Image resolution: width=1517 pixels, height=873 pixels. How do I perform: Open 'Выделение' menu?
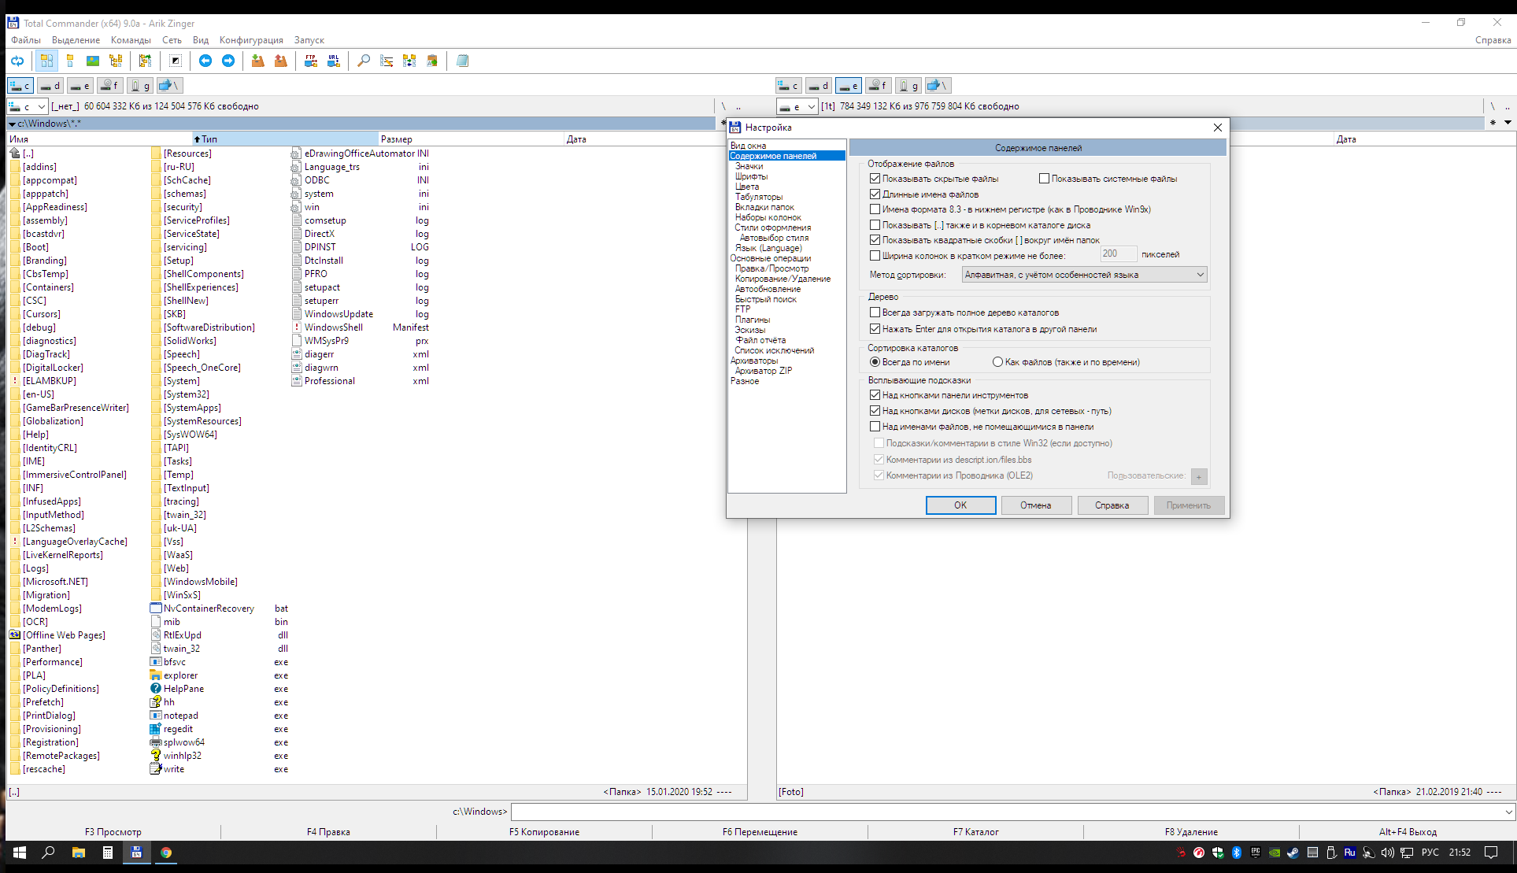tap(76, 40)
